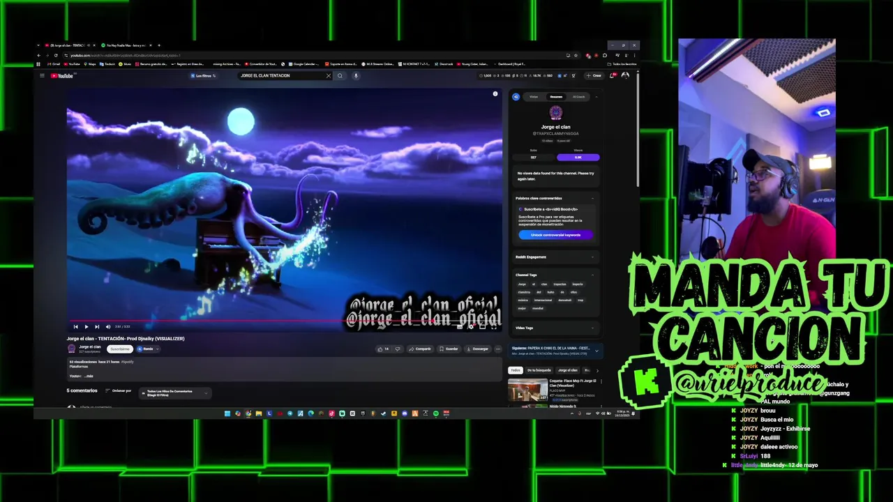Click the 'trapclan' channel tag
Image resolution: width=893 pixels, height=502 pixels.
pyautogui.click(x=560, y=284)
